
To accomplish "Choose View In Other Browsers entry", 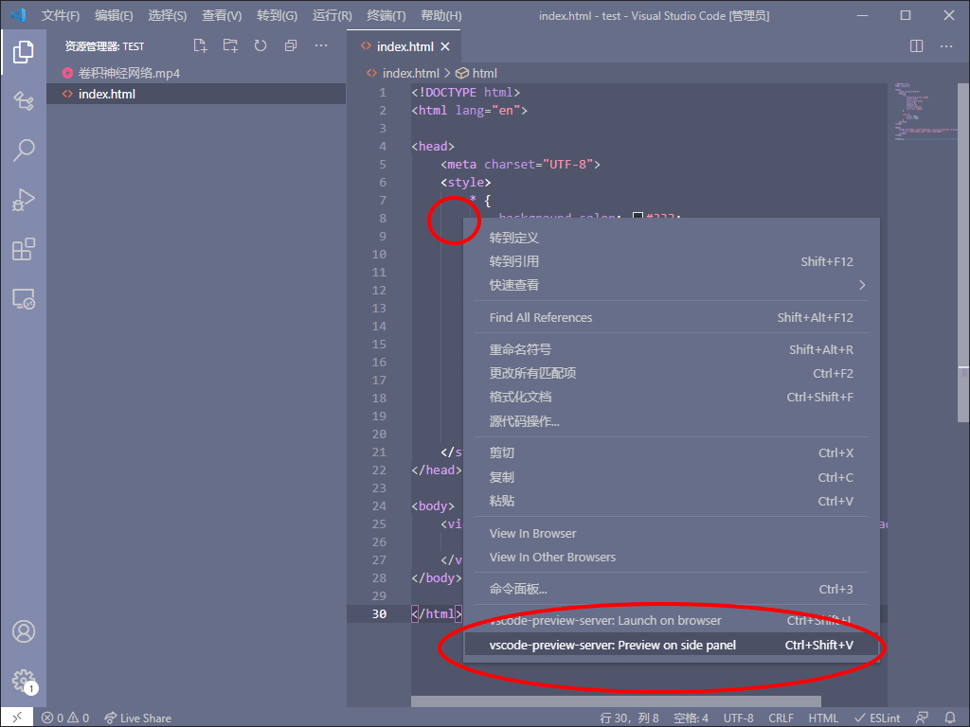I will 672,557.
